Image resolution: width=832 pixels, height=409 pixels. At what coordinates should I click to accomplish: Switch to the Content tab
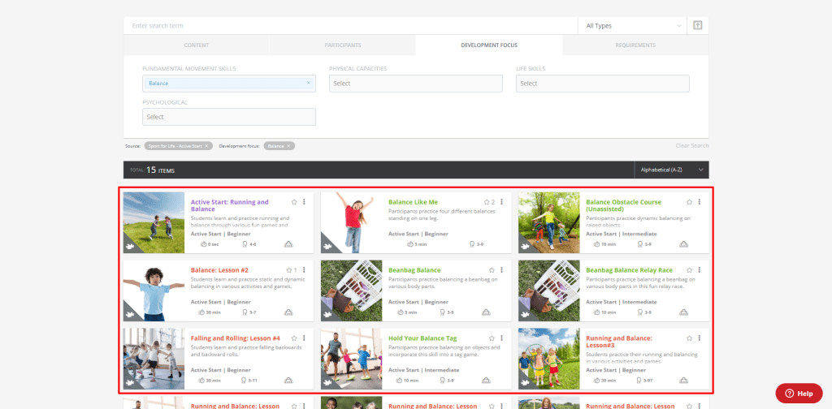pos(197,45)
